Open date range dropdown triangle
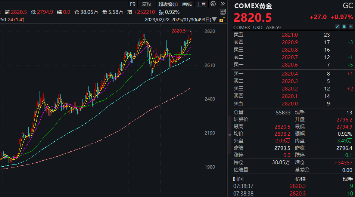 coord(214,20)
